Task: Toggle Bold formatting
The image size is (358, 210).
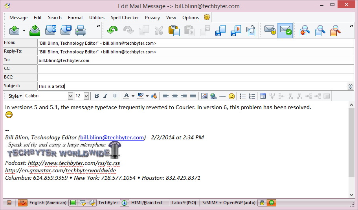Action: 97,96
